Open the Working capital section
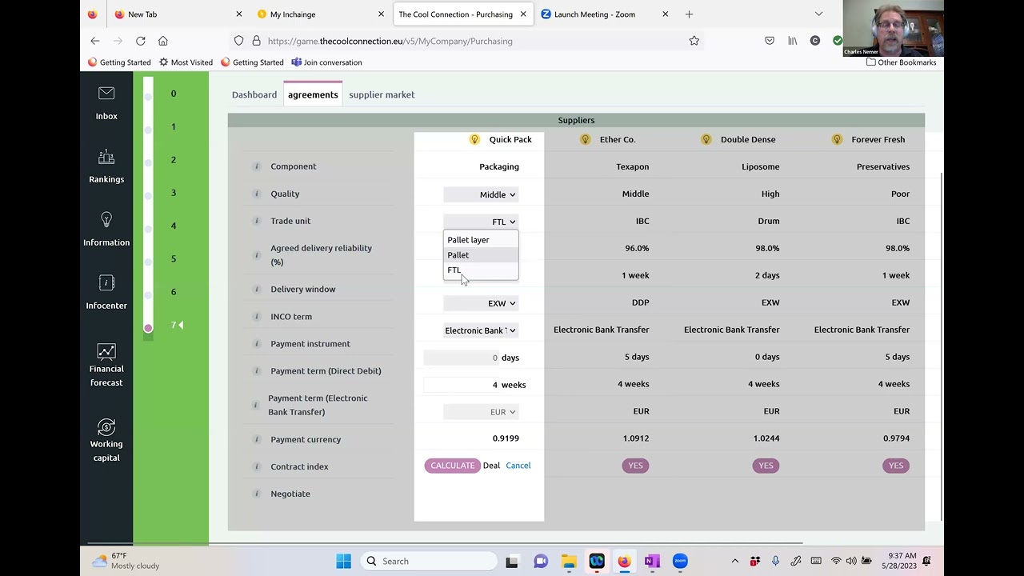The image size is (1024, 576). [x=106, y=440]
